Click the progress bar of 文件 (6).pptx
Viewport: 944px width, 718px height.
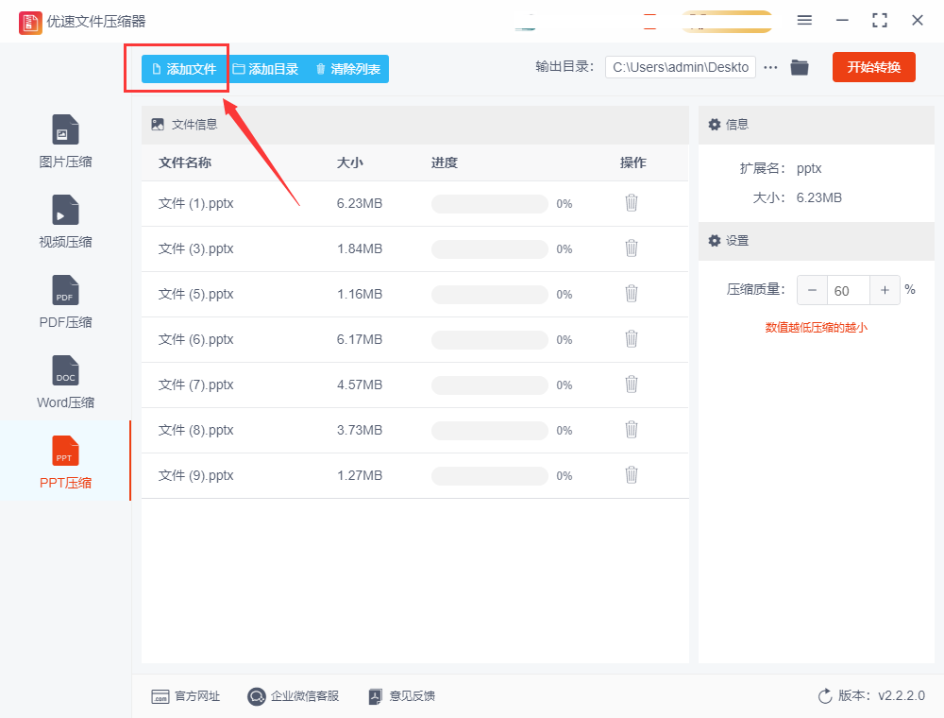[x=489, y=340]
